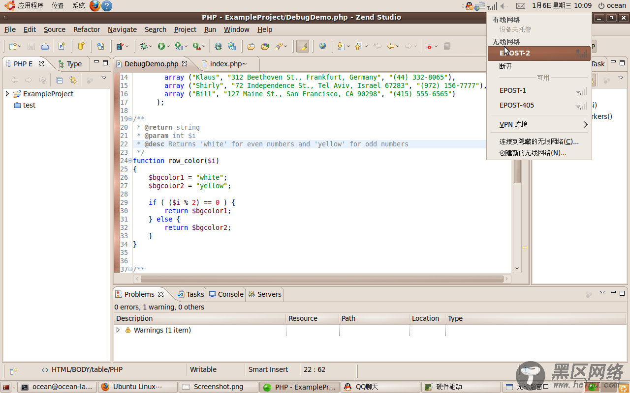Start debugging with the bug icon

144,46
